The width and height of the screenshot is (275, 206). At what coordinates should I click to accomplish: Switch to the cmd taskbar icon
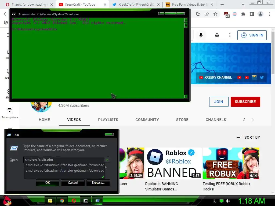pos(86,201)
